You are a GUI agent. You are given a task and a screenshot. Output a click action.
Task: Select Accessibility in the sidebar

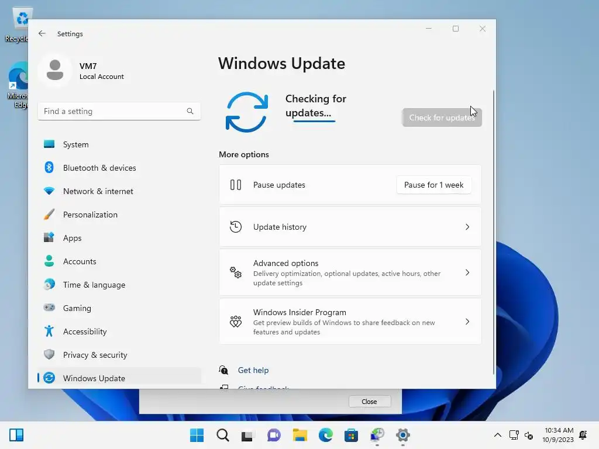coord(119,331)
